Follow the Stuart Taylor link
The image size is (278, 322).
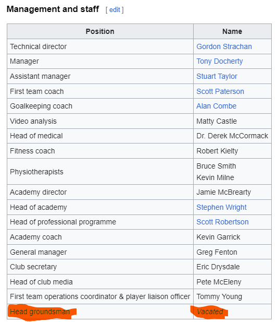[x=217, y=76]
